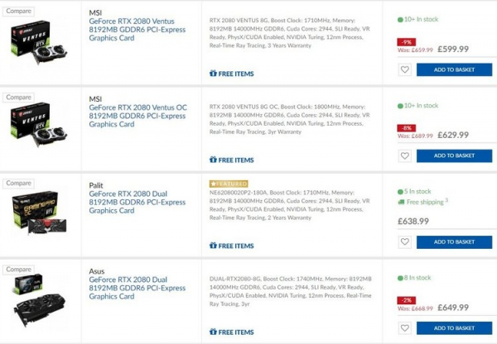497x344 pixels.
Task: Click heart icon for MSI Ventus OC
Action: [x=404, y=155]
